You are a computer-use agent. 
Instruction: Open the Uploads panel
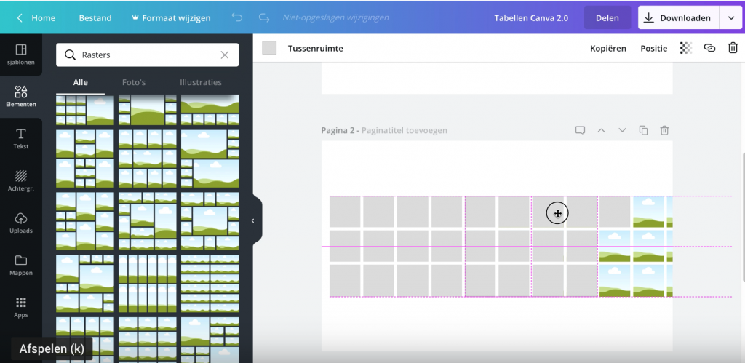[x=20, y=223]
